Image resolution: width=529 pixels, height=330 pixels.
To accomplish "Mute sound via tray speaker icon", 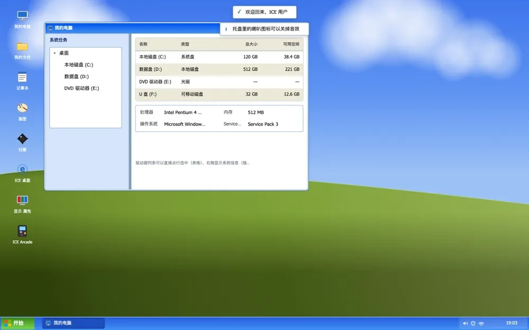I will click(x=465, y=323).
